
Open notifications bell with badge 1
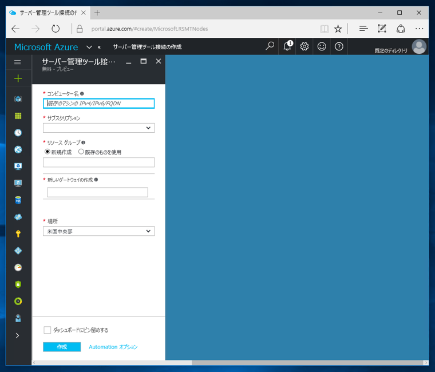coord(288,46)
